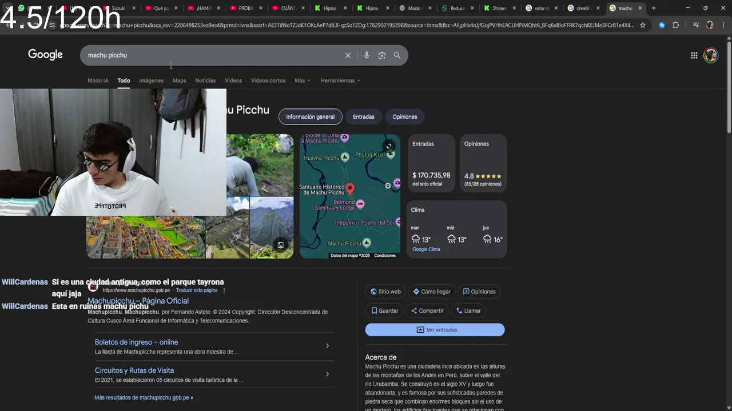Open Google Lens image search icon
The width and height of the screenshot is (732, 411).
382,55
